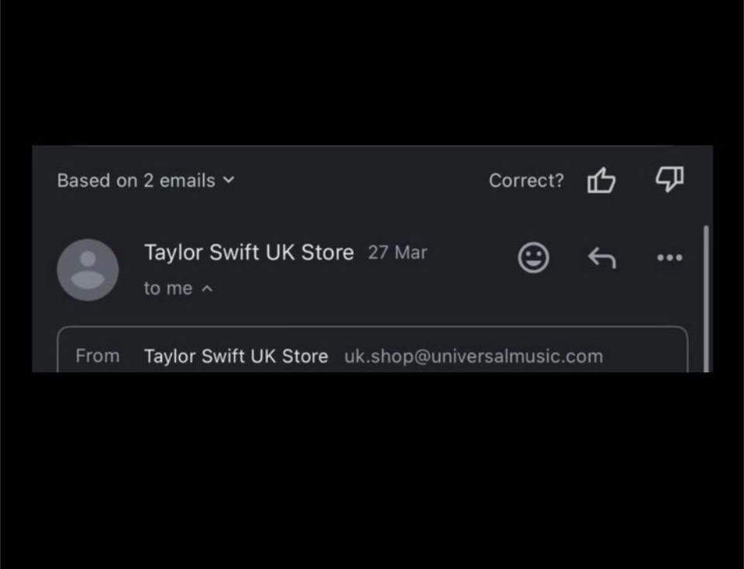The height and width of the screenshot is (569, 744).
Task: Click the vertical scrollbar on the right
Action: [706, 295]
